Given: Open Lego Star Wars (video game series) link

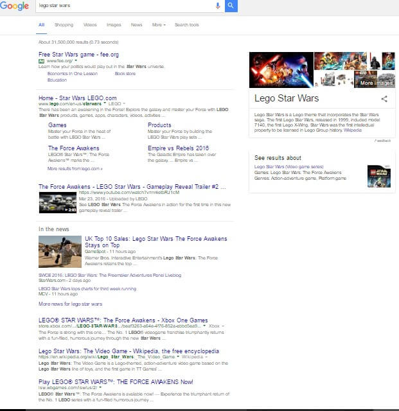Looking at the screenshot, I should 289,167.
